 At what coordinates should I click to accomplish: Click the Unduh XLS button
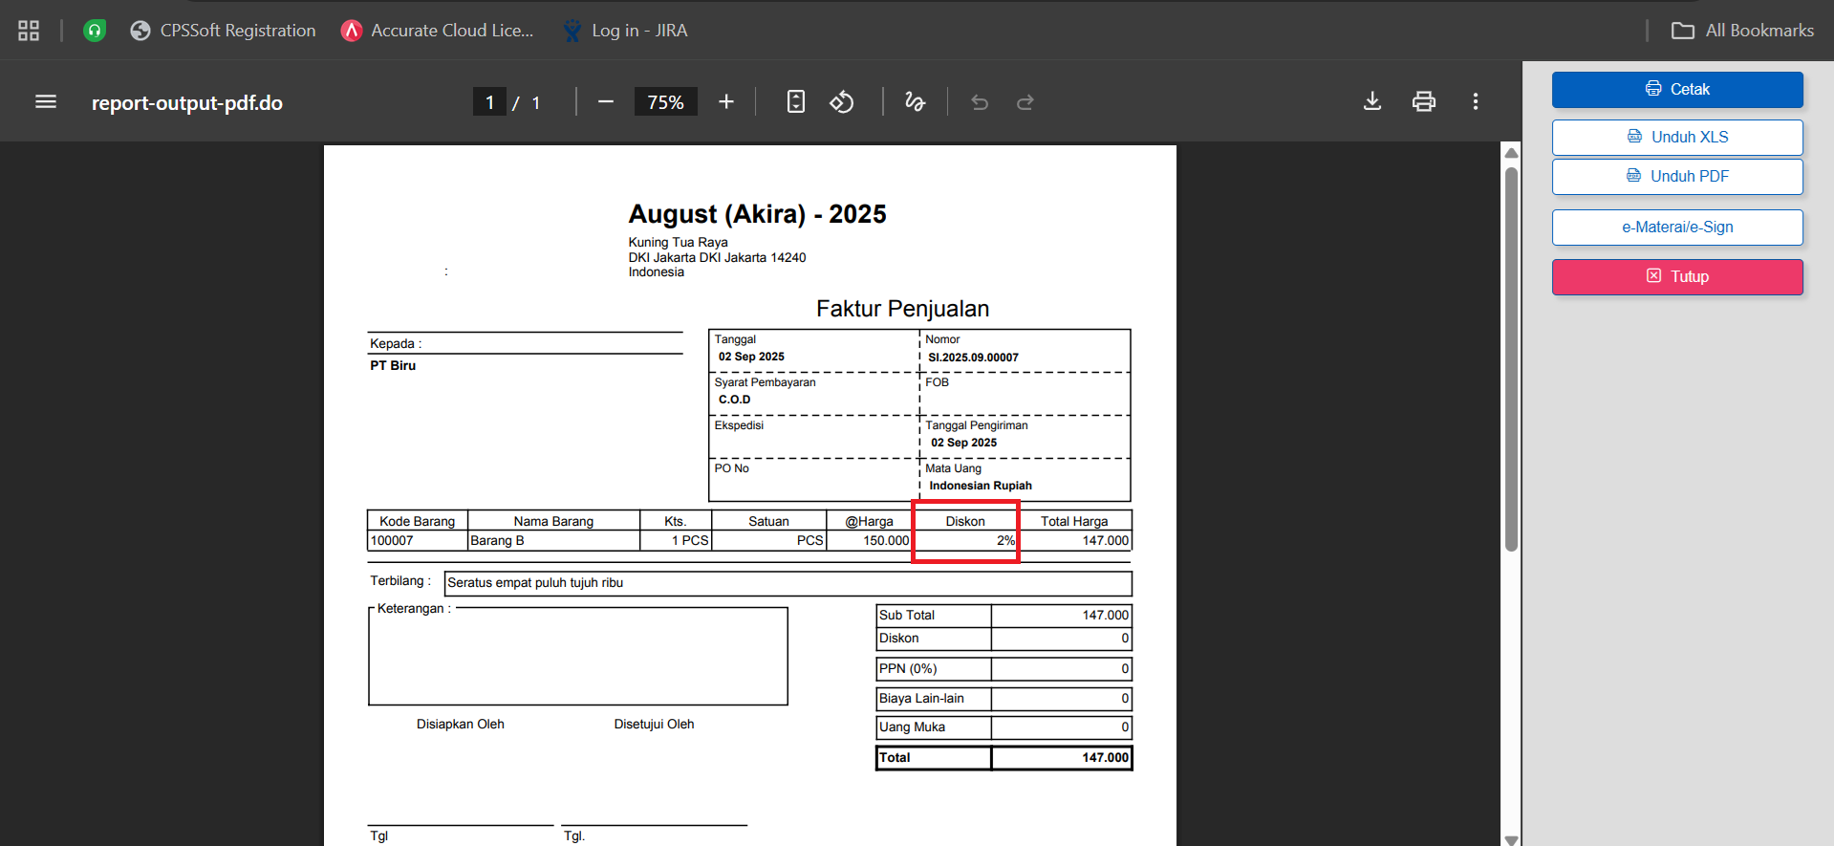click(x=1676, y=137)
